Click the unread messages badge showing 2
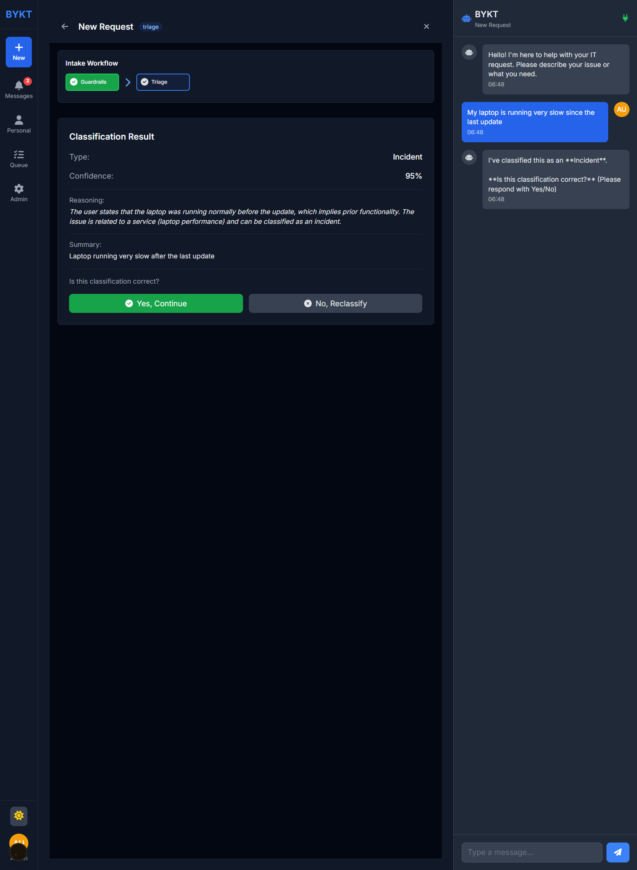 coord(27,81)
